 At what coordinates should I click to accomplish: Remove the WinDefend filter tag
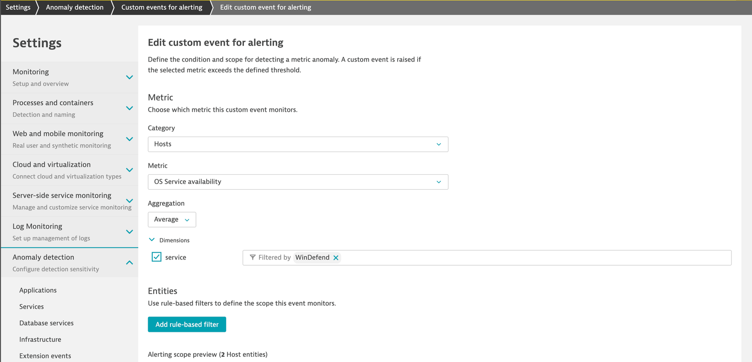pyautogui.click(x=336, y=258)
